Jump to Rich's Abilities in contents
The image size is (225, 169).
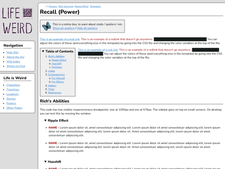(x=56, y=56)
